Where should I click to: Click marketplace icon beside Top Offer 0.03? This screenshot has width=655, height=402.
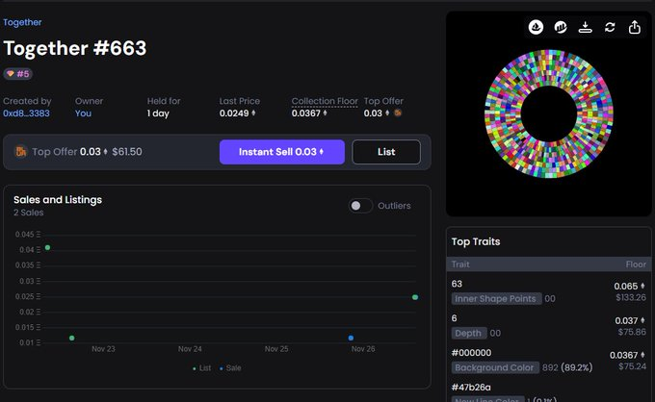click(398, 113)
